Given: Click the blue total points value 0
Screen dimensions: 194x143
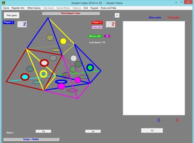Looking at the screenshot, I should (x=159, y=120).
